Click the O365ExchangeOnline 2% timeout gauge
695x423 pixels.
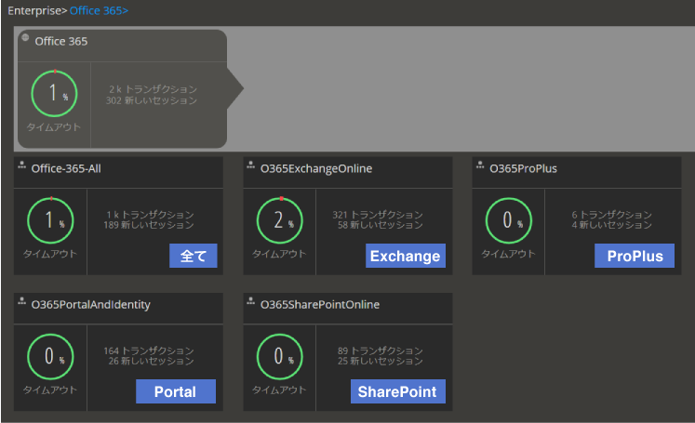[x=280, y=221]
